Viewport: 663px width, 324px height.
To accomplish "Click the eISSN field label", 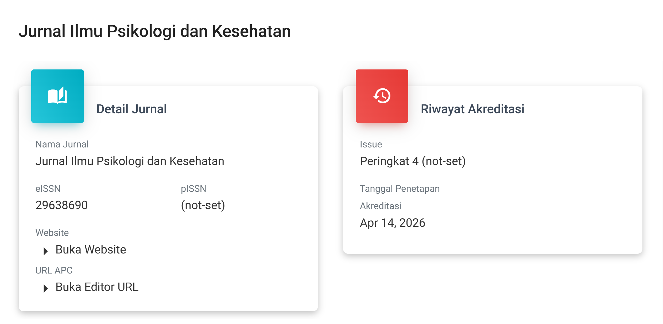I will click(48, 189).
